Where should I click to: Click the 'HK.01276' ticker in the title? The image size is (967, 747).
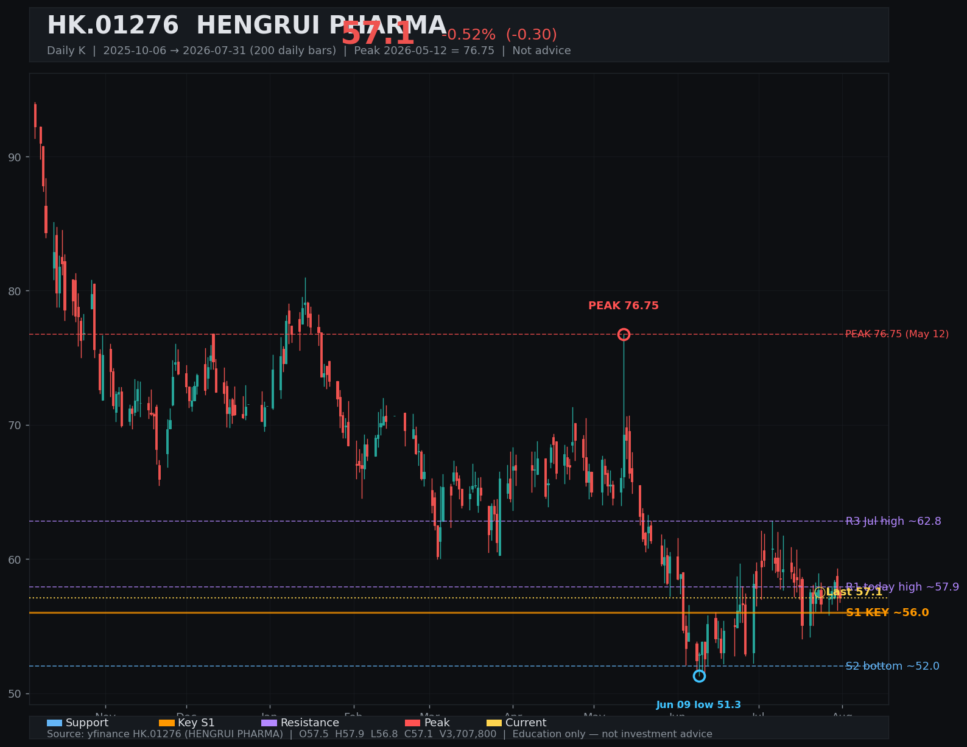click(113, 26)
